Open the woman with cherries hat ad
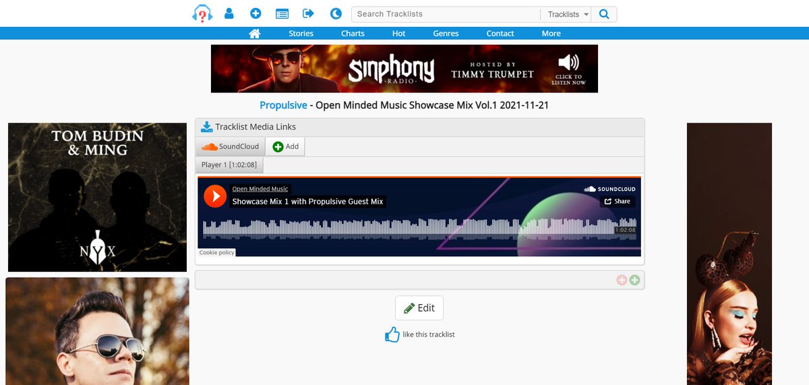 coord(729,254)
